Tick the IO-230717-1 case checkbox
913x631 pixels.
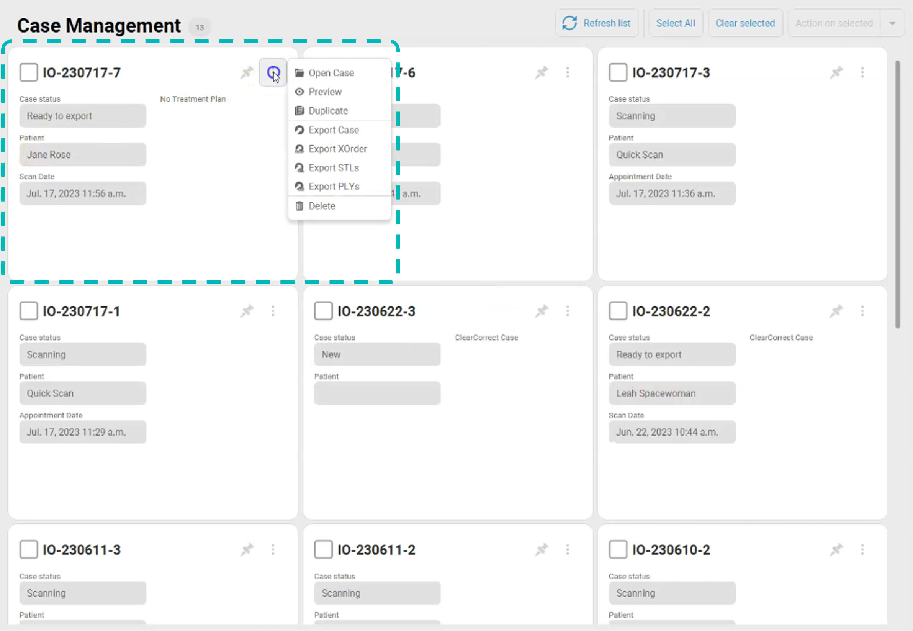click(28, 311)
